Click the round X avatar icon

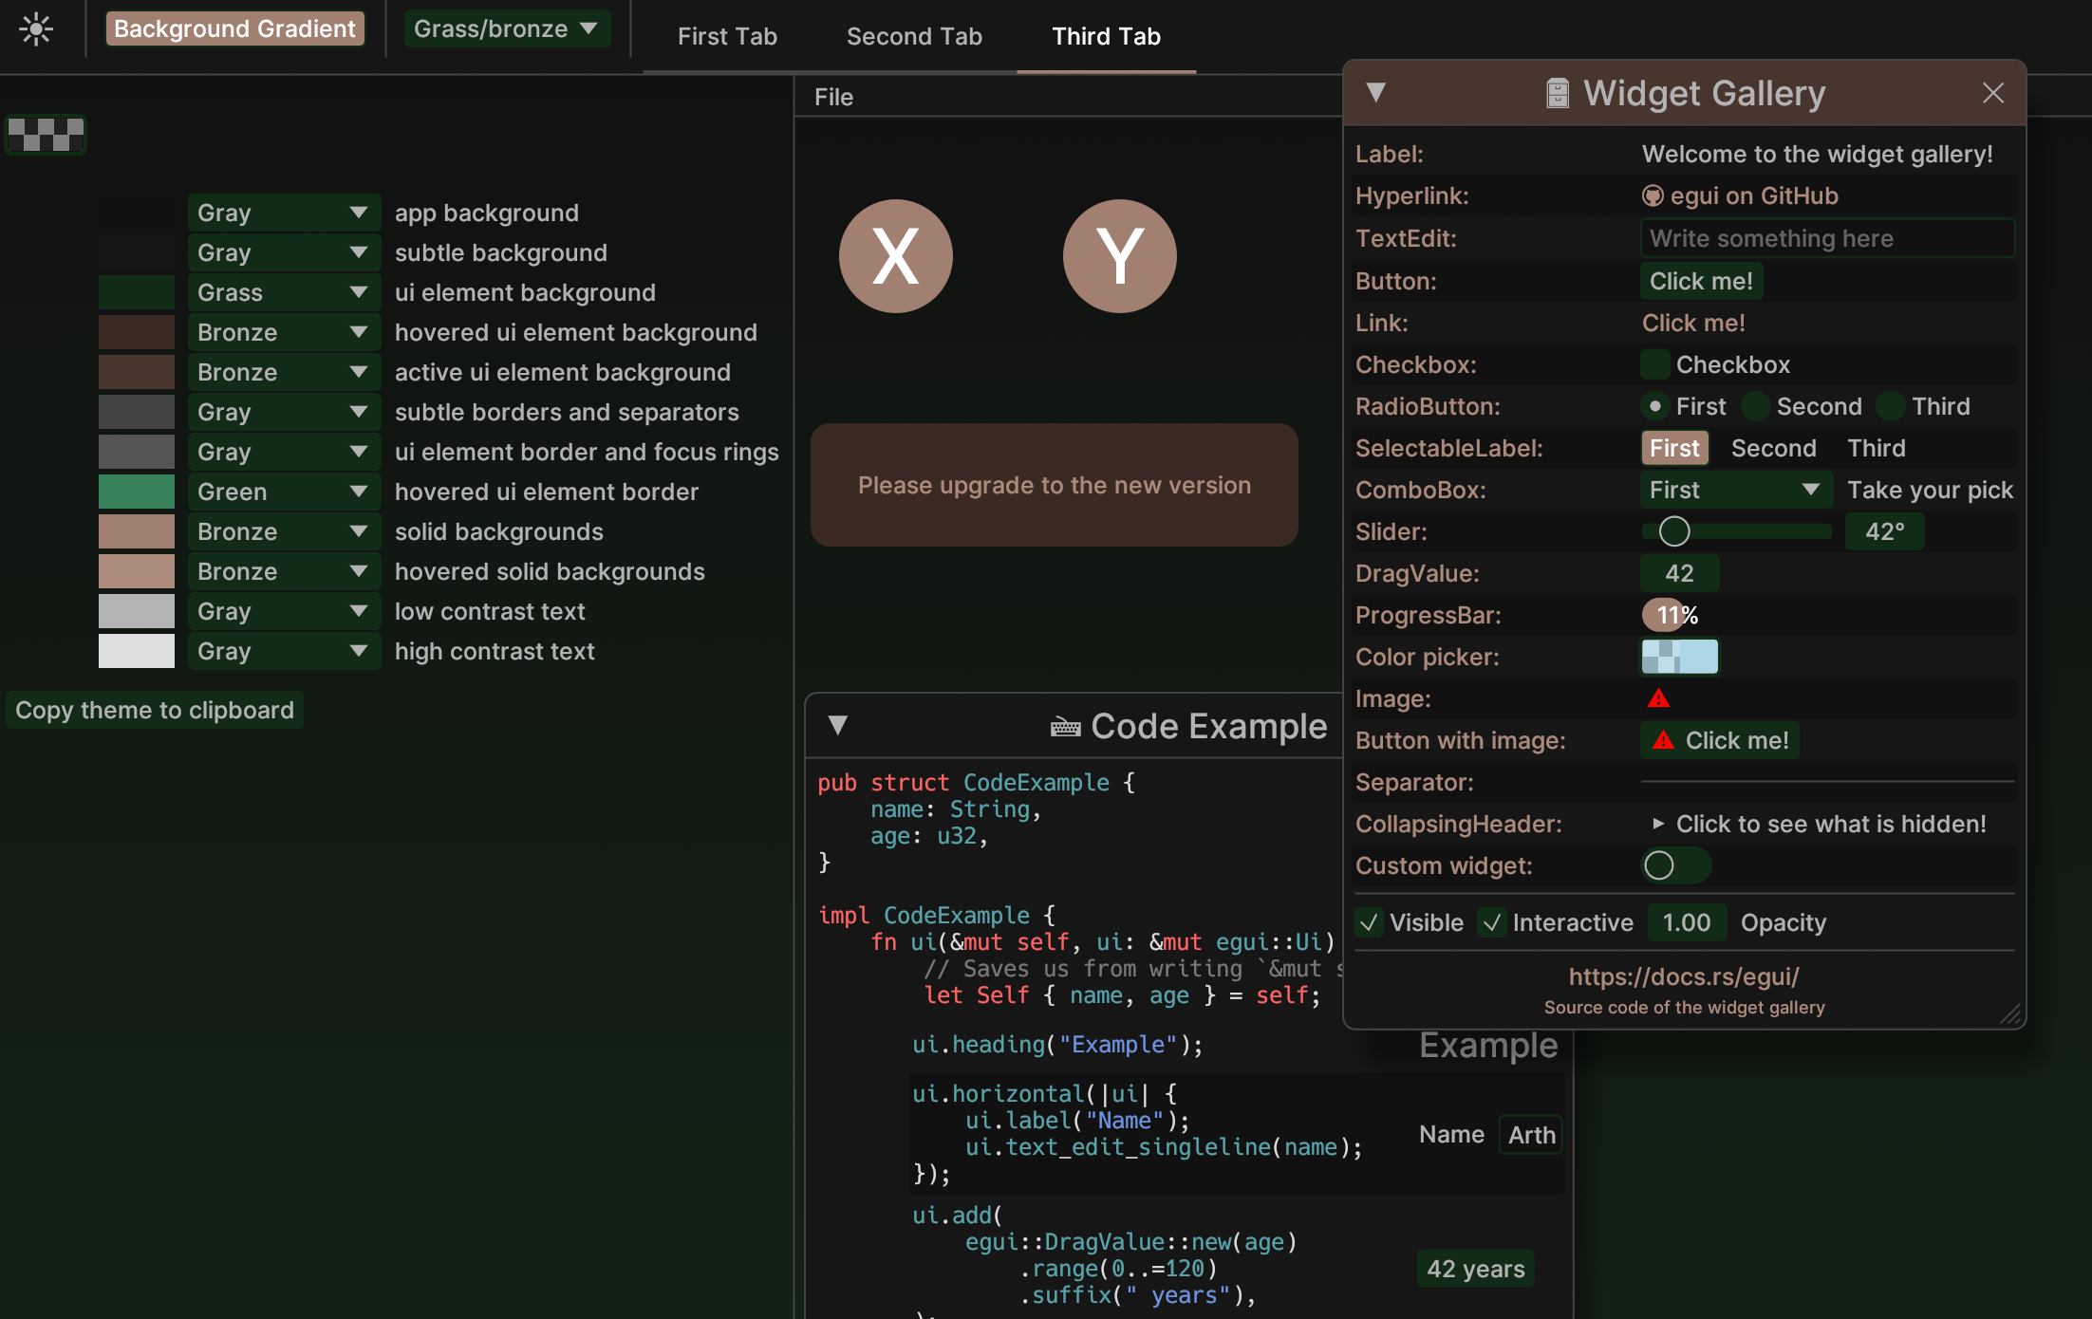[x=895, y=256]
